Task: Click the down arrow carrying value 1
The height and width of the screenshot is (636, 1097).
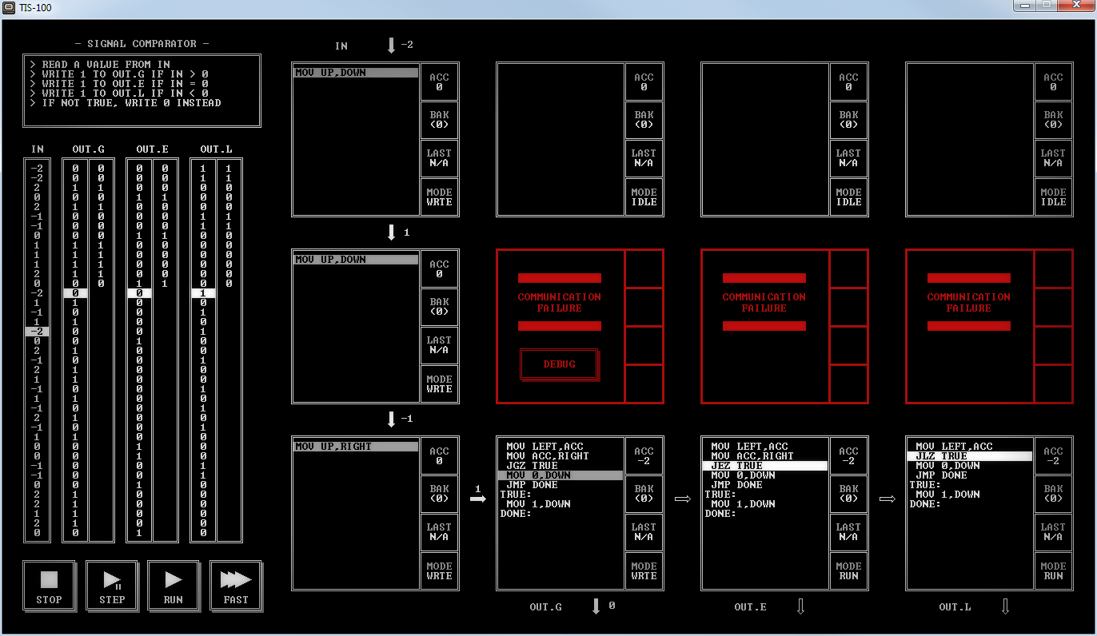Action: (x=391, y=233)
